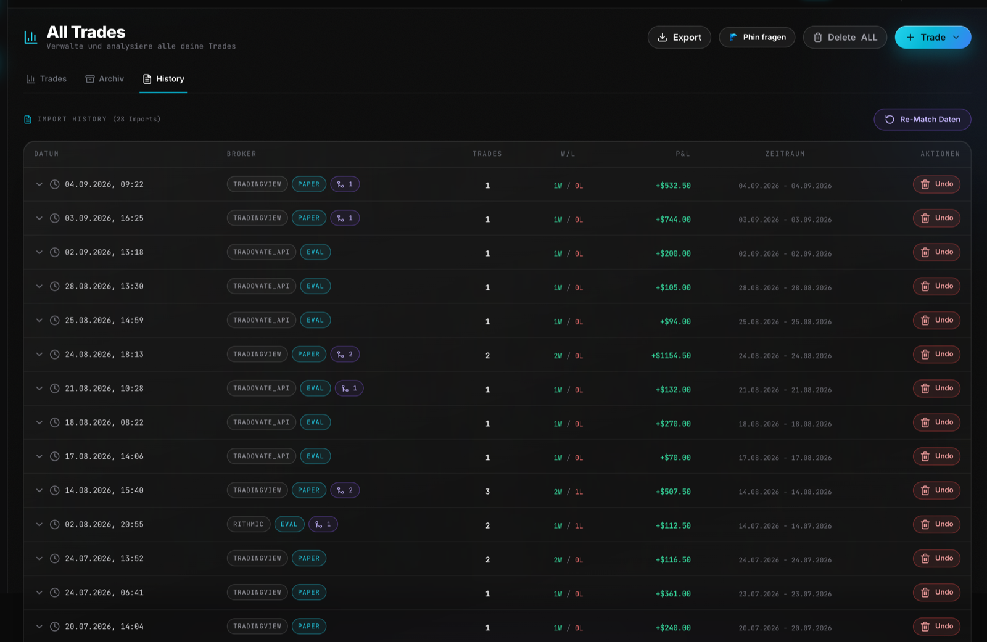This screenshot has width=987, height=642.
Task: Click the clock icon in the 14.08.2026, 15:40 row
Action: (x=55, y=490)
